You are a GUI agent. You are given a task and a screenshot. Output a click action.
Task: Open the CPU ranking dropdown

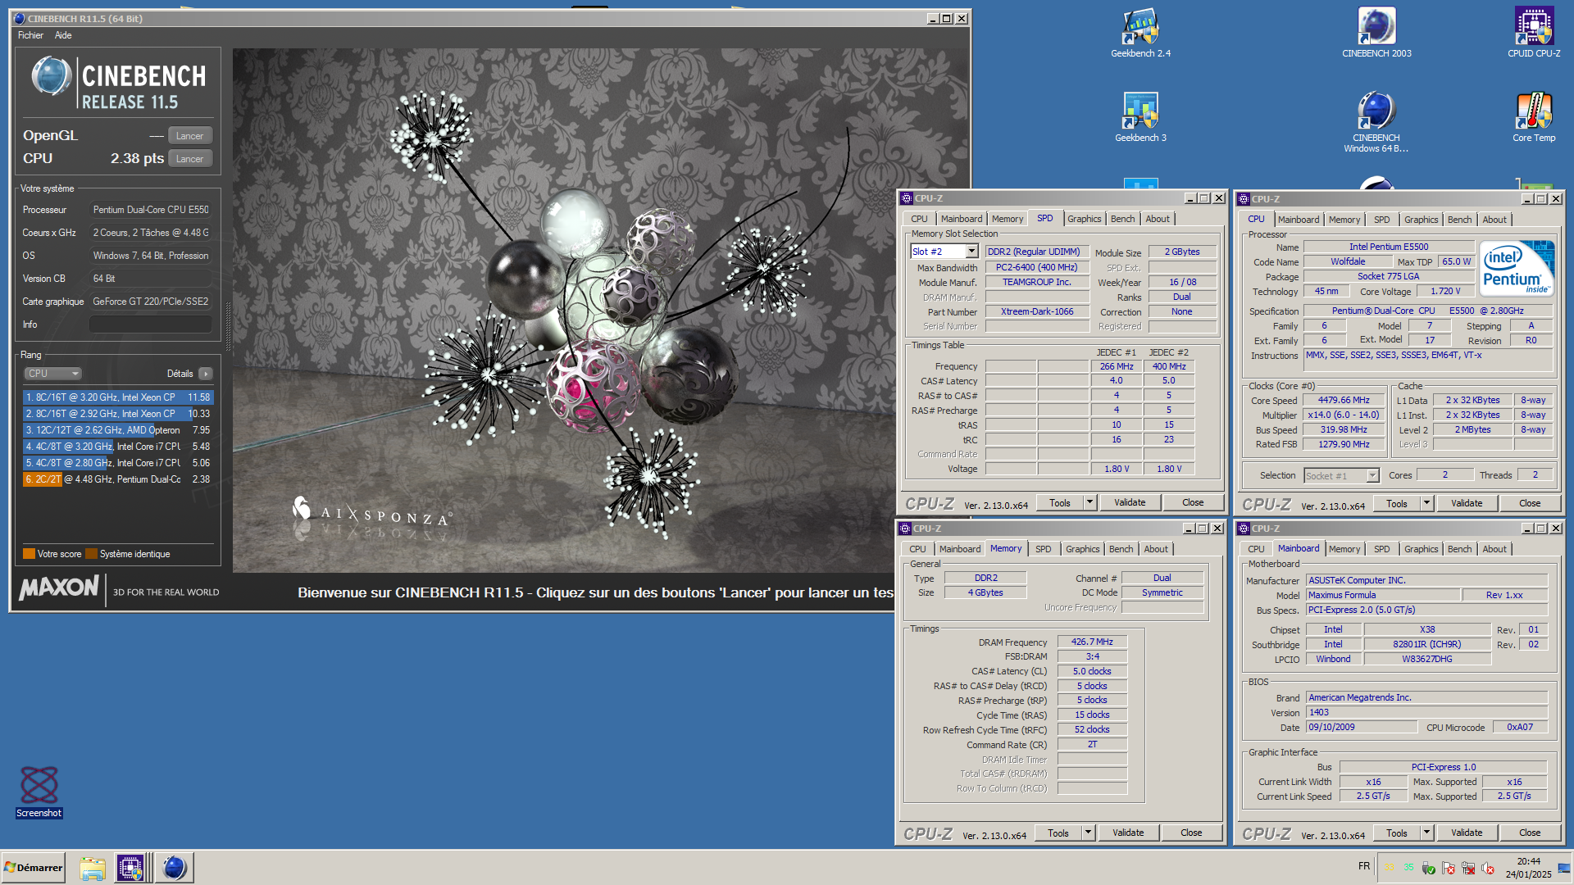52,374
